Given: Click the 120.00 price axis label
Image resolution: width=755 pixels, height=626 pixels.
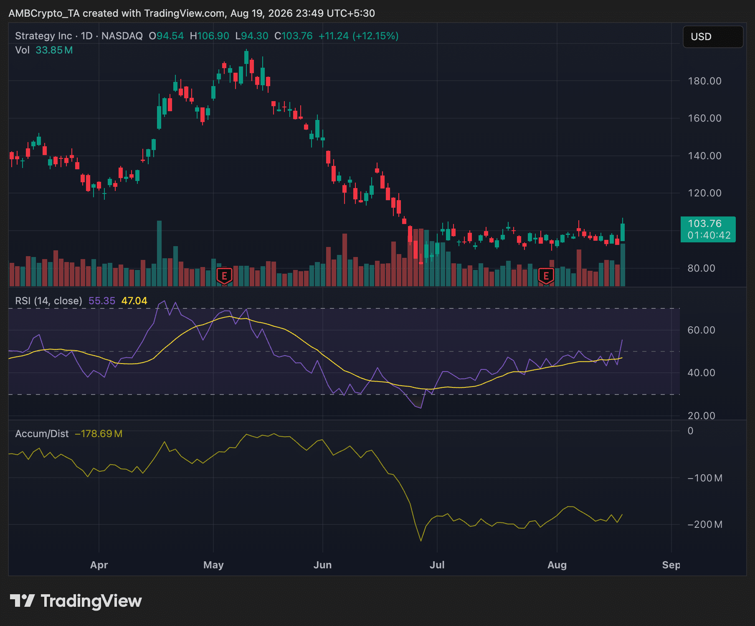Looking at the screenshot, I should 704,193.
